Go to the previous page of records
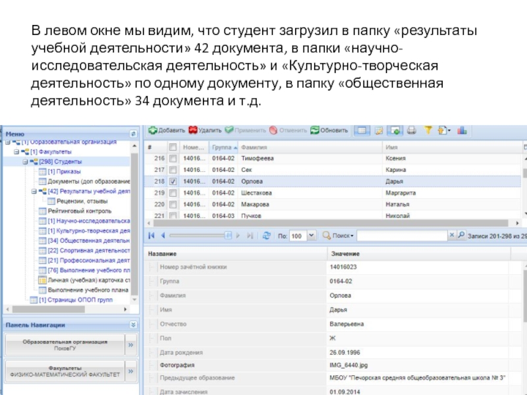The width and height of the screenshot is (527, 395). [x=163, y=236]
